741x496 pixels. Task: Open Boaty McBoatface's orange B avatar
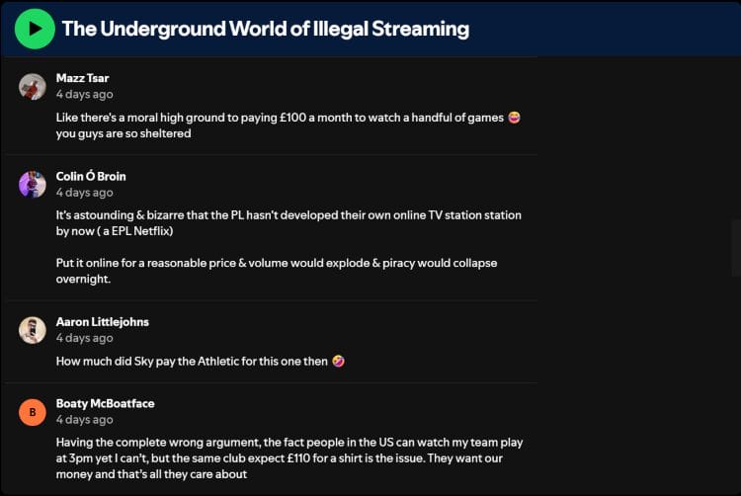click(x=33, y=412)
